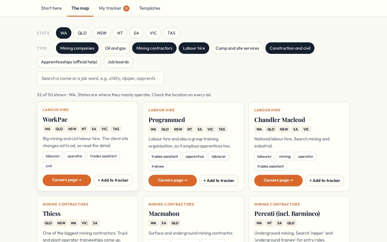Image resolution: width=387 pixels, height=242 pixels.
Task: Toggle the WA state filter
Action: click(x=64, y=33)
